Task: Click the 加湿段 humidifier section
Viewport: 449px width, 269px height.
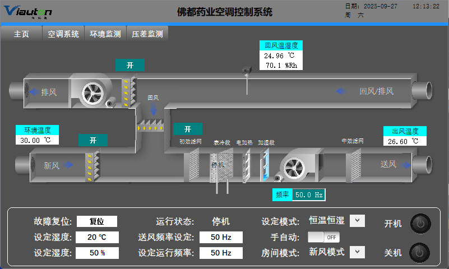Action: pos(266,165)
